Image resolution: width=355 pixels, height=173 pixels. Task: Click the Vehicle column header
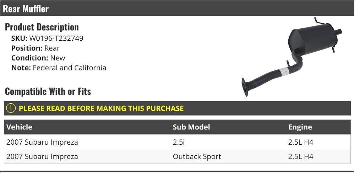click(19, 127)
